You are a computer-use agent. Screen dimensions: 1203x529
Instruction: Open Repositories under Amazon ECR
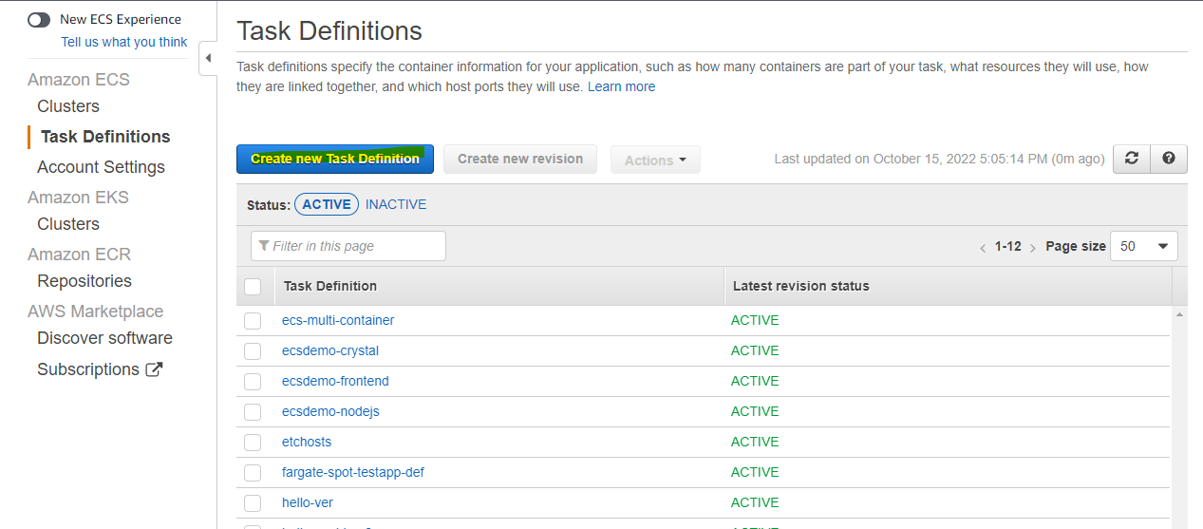coord(85,281)
